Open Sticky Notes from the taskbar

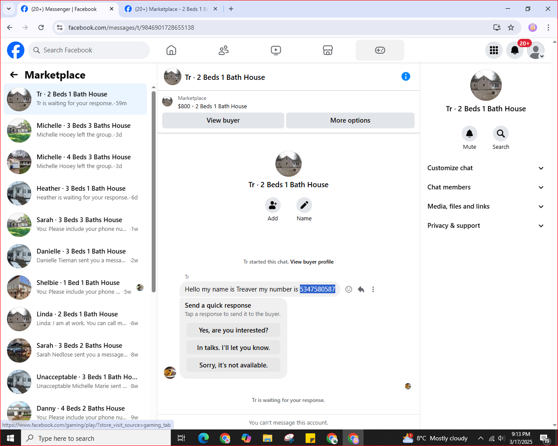pyautogui.click(x=310, y=438)
